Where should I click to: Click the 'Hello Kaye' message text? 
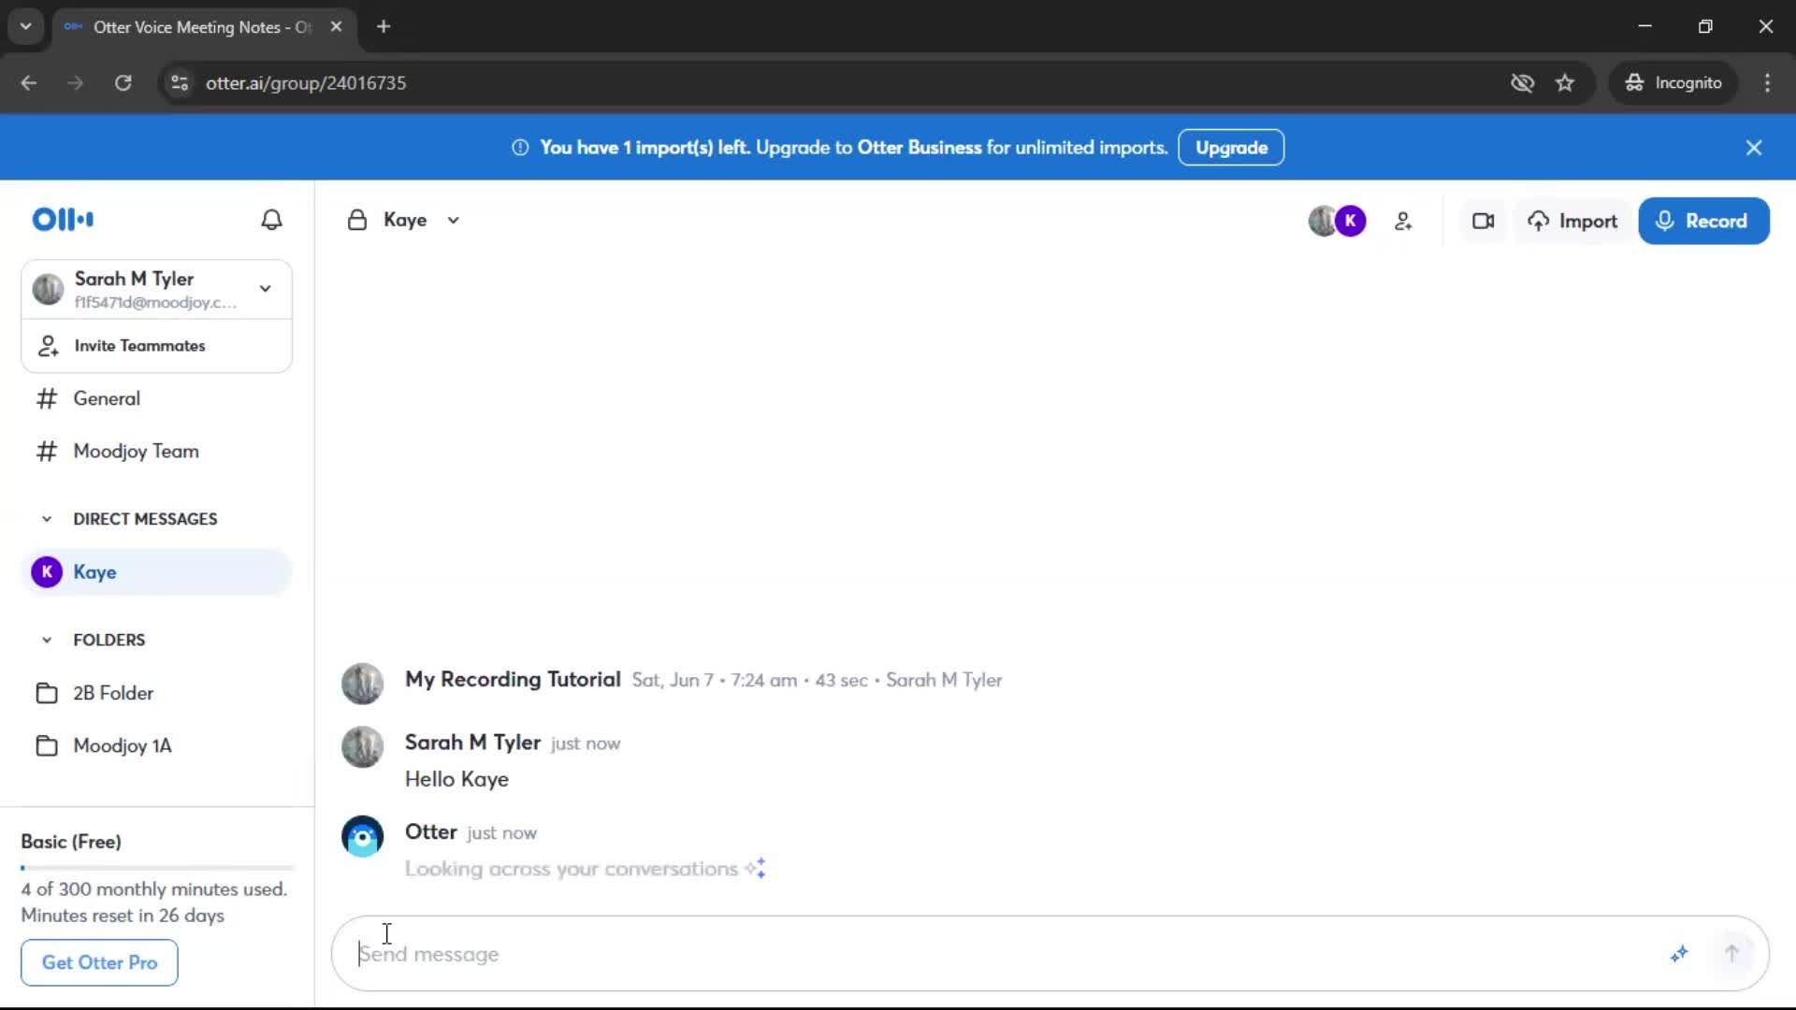(456, 780)
